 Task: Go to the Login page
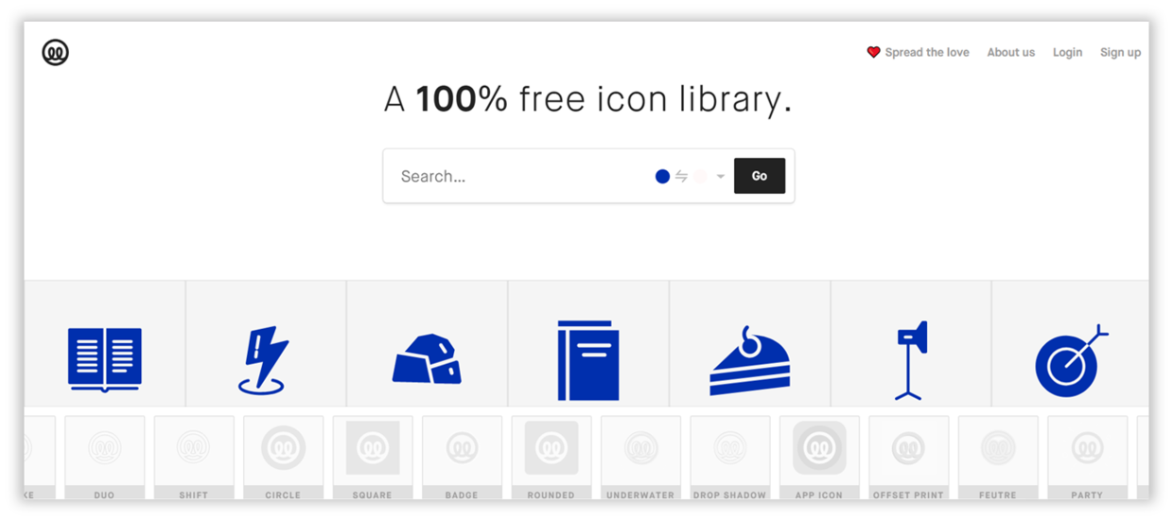pos(1067,53)
